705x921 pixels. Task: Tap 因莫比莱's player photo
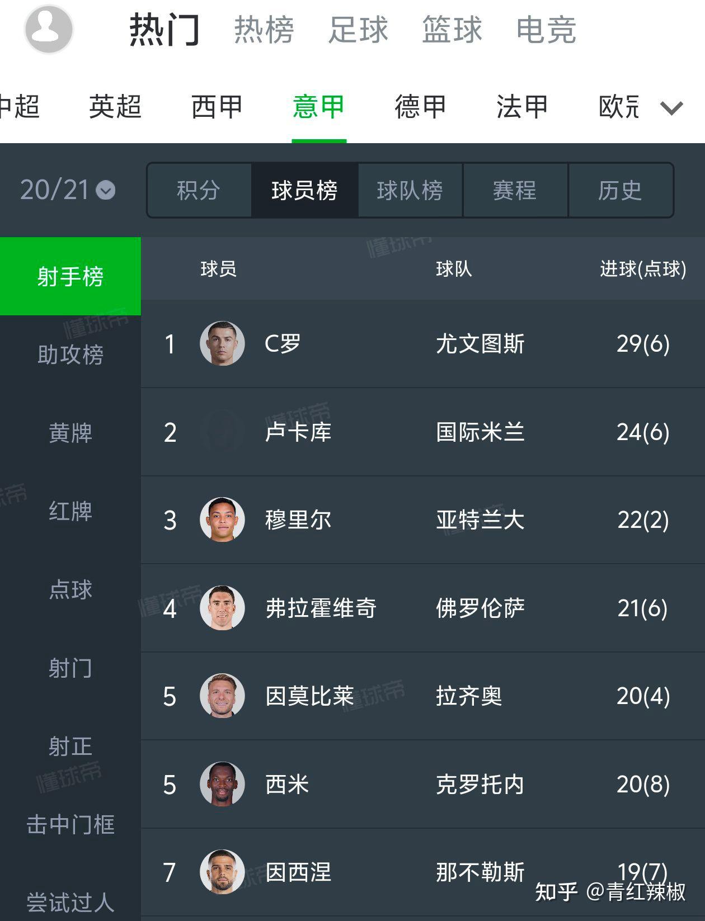click(x=222, y=696)
